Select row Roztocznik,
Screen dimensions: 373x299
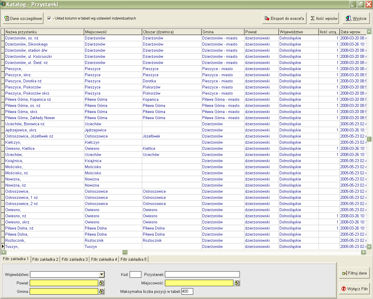point(185,241)
